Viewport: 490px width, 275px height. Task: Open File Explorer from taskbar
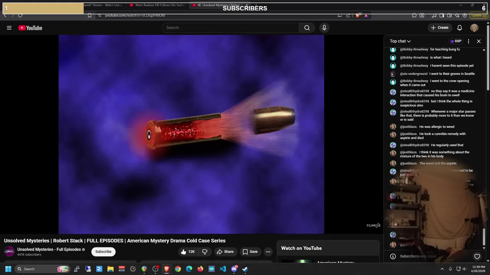110,269
